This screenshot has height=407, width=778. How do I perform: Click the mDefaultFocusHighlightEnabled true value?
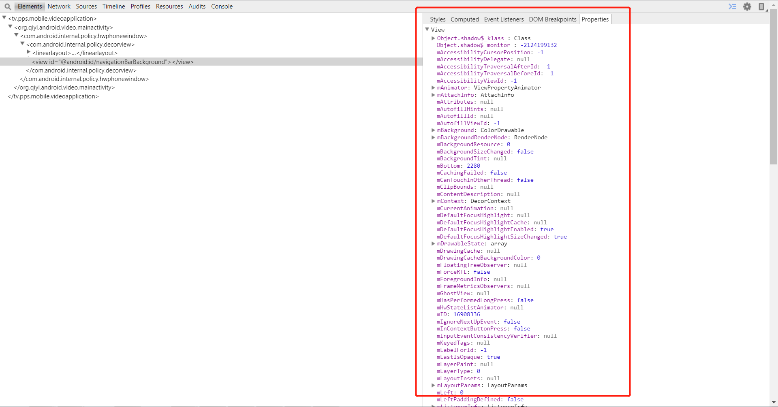tap(547, 229)
